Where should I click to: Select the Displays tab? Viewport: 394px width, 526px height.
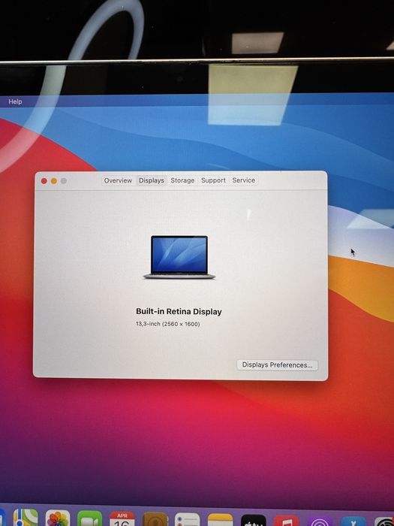click(x=152, y=180)
